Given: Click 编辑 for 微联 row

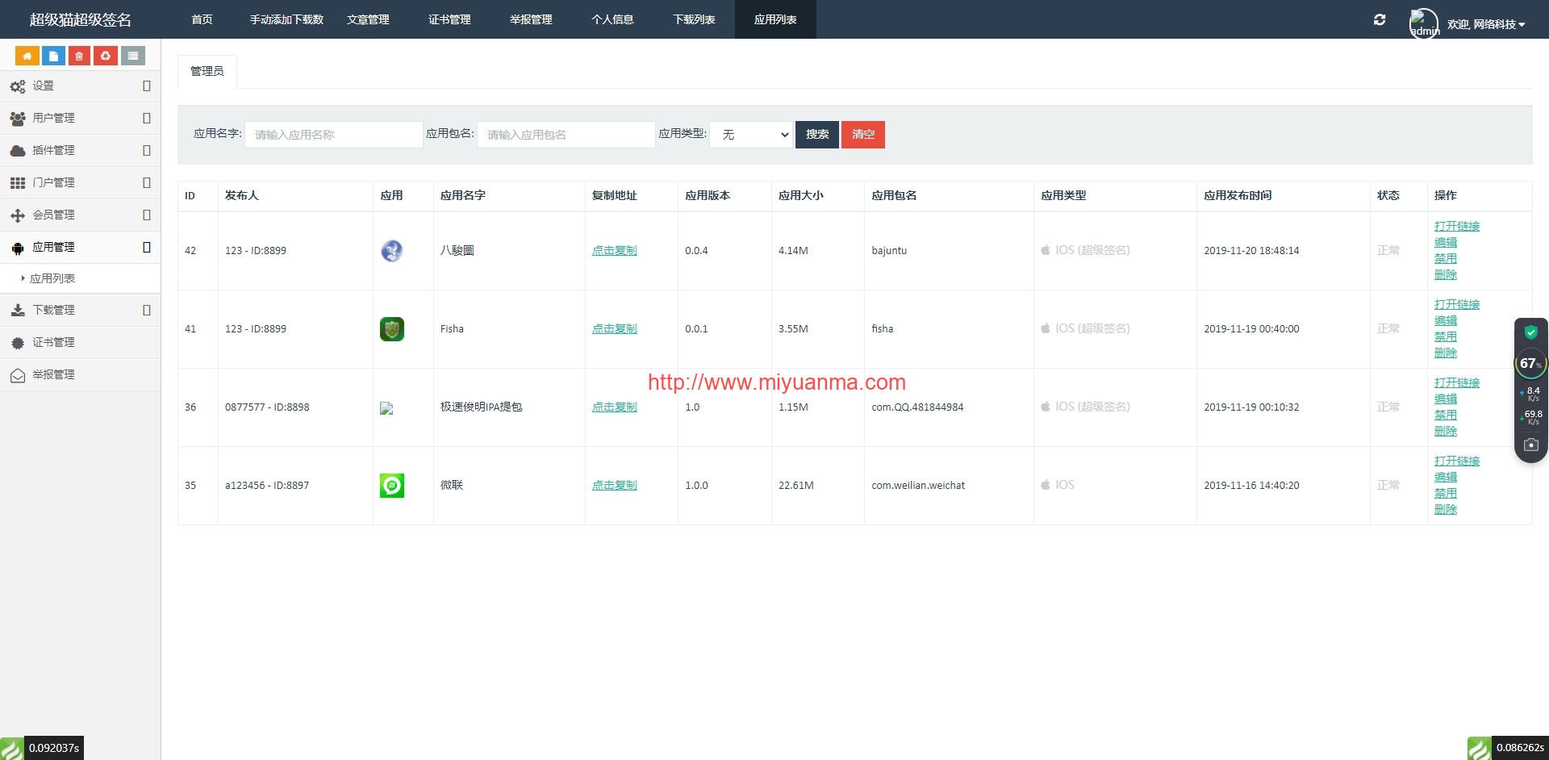Looking at the screenshot, I should click(x=1446, y=478).
